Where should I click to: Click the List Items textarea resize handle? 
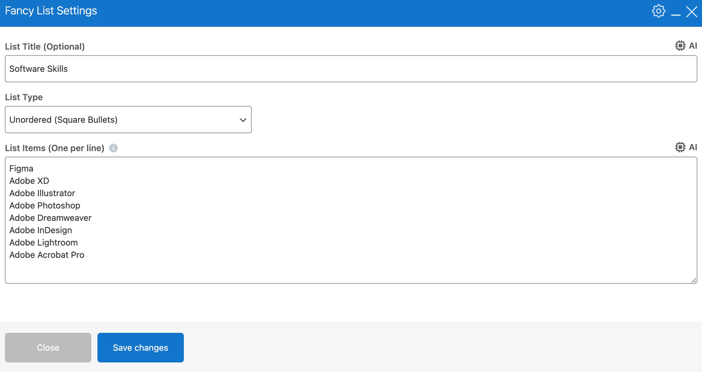[x=694, y=280]
